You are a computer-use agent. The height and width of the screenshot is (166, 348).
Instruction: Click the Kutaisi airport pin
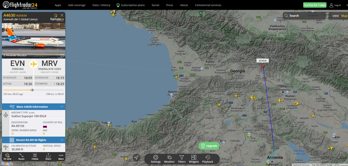[x=202, y=69]
